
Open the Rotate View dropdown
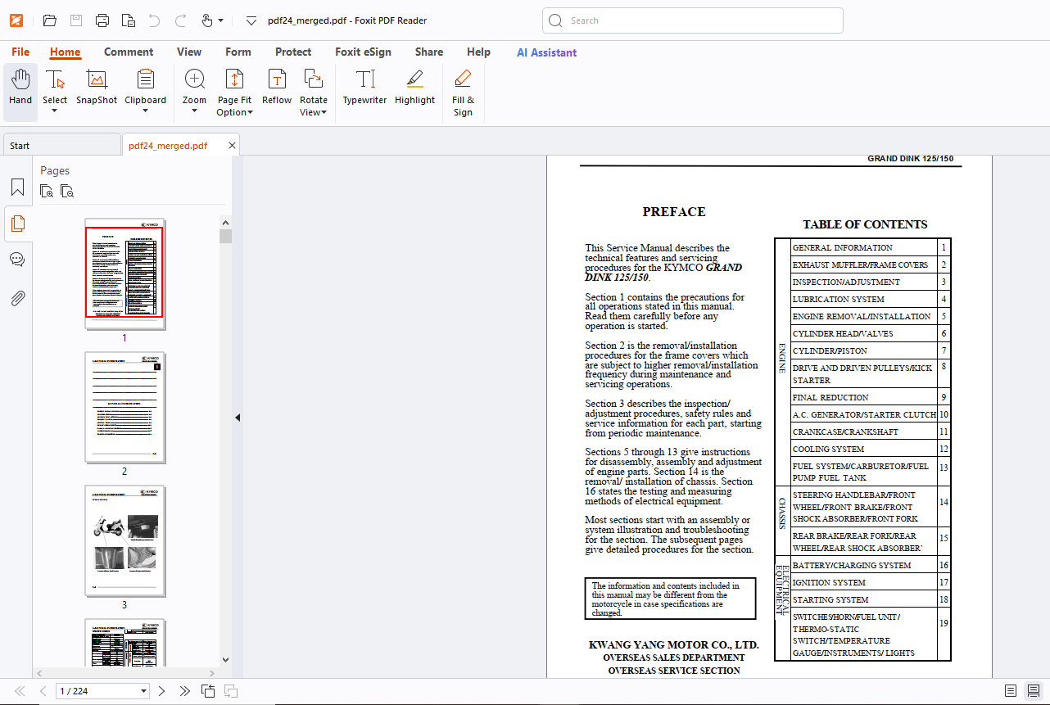[313, 91]
